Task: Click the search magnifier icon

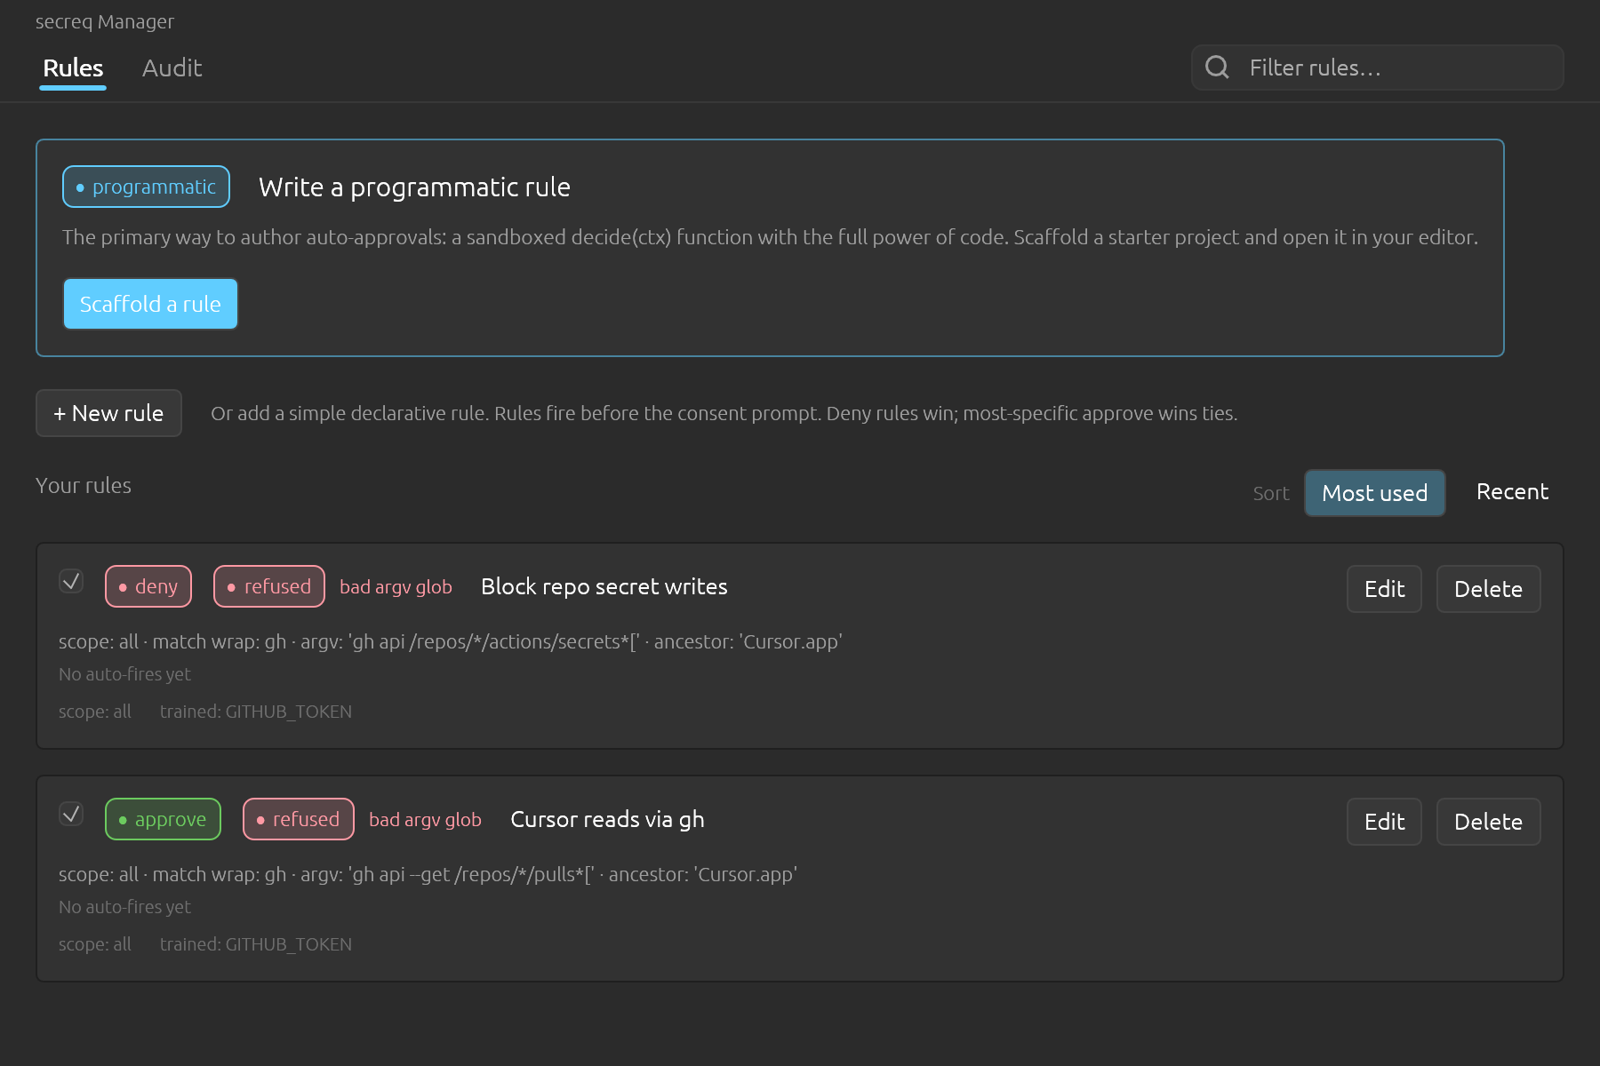Action: tap(1217, 68)
